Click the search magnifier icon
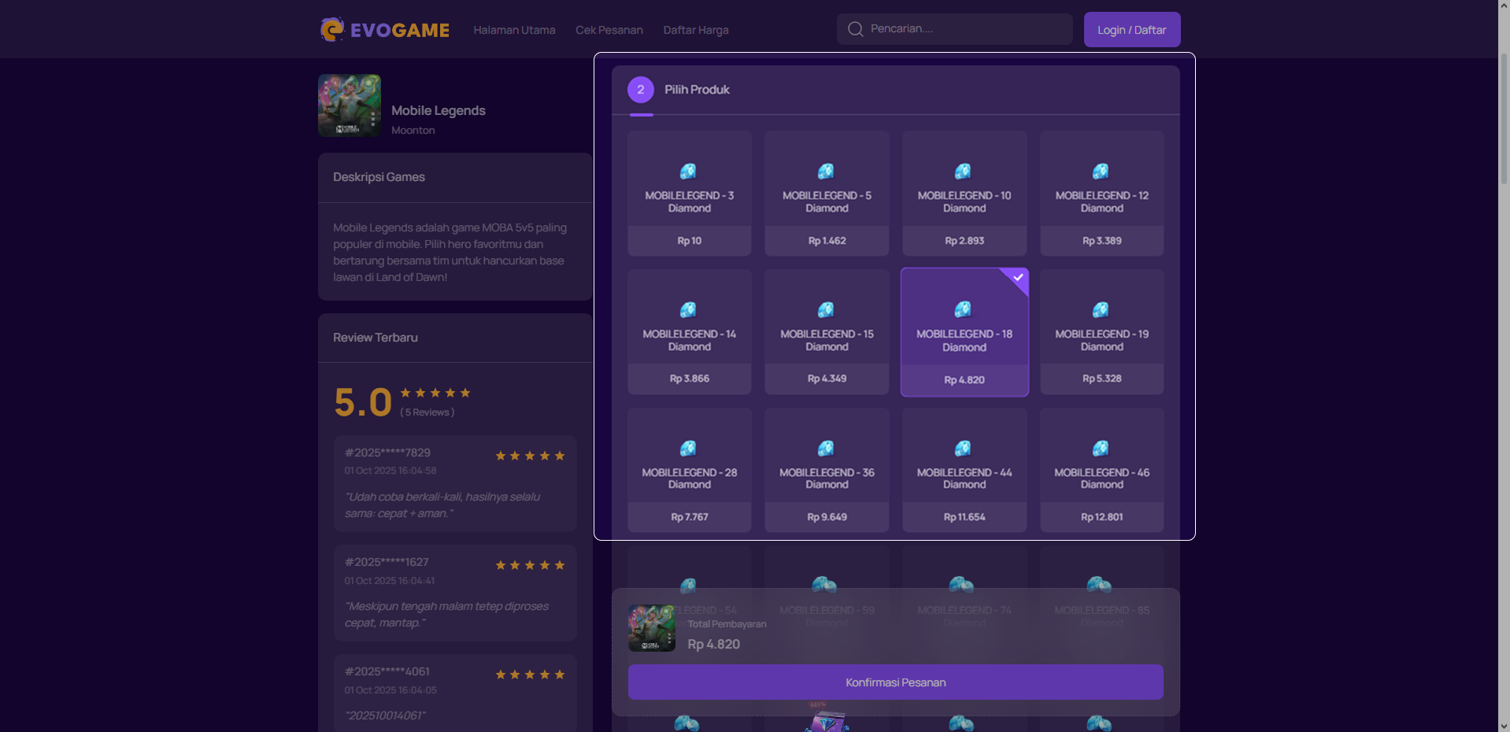 (x=855, y=29)
